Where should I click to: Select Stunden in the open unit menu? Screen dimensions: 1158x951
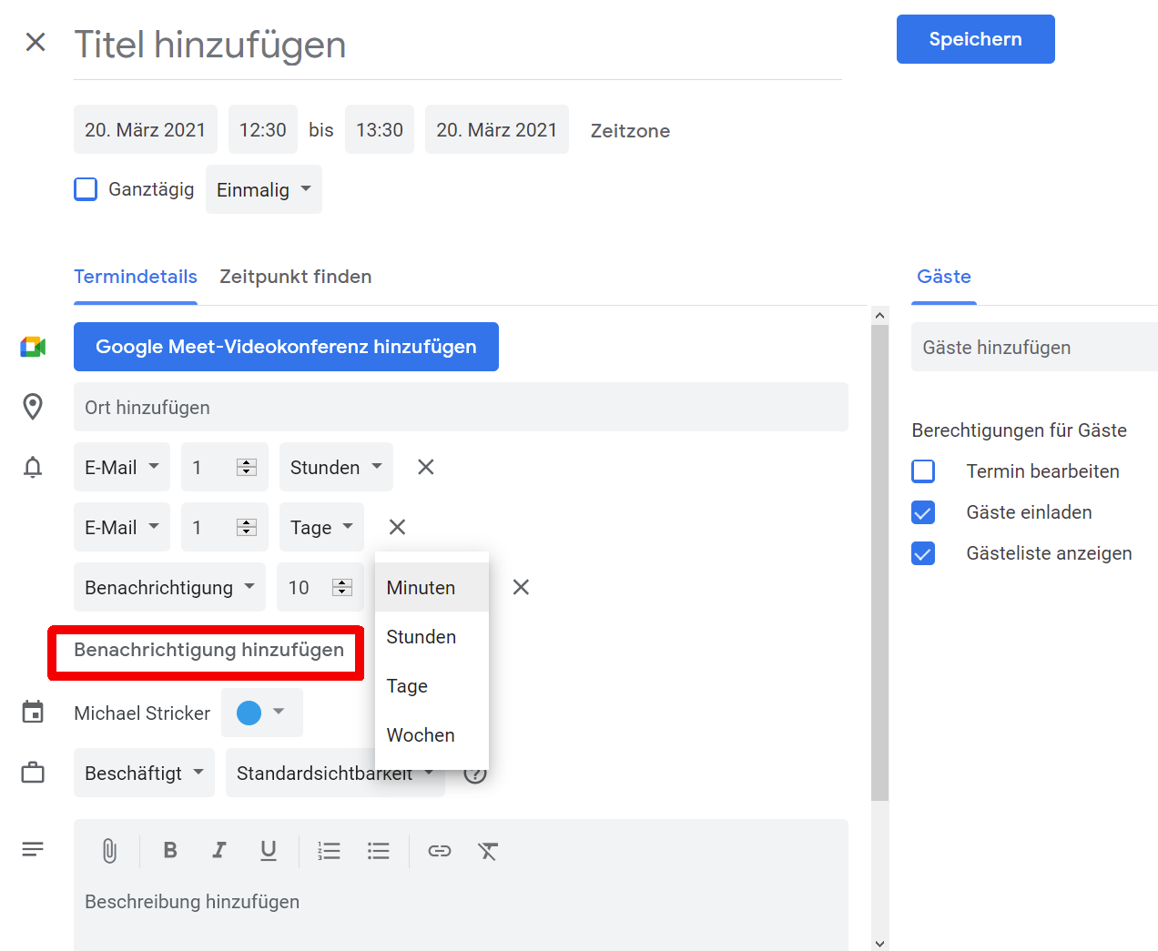click(432, 636)
